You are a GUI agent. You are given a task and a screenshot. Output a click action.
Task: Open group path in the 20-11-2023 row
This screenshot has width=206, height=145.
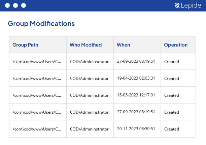(37, 129)
